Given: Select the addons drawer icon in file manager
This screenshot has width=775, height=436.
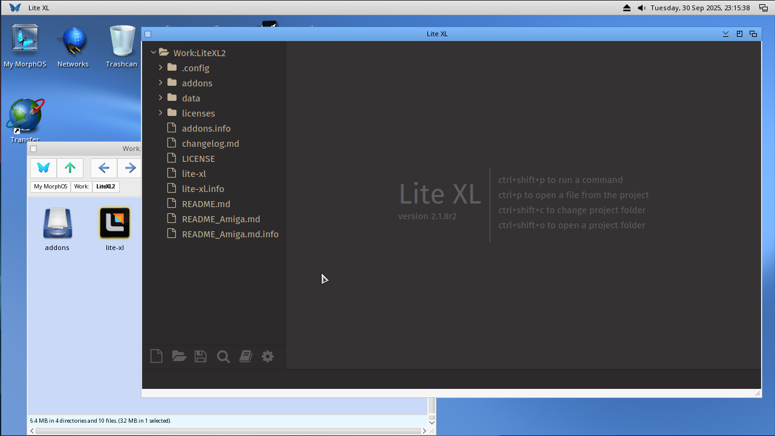Looking at the screenshot, I should click(57, 223).
